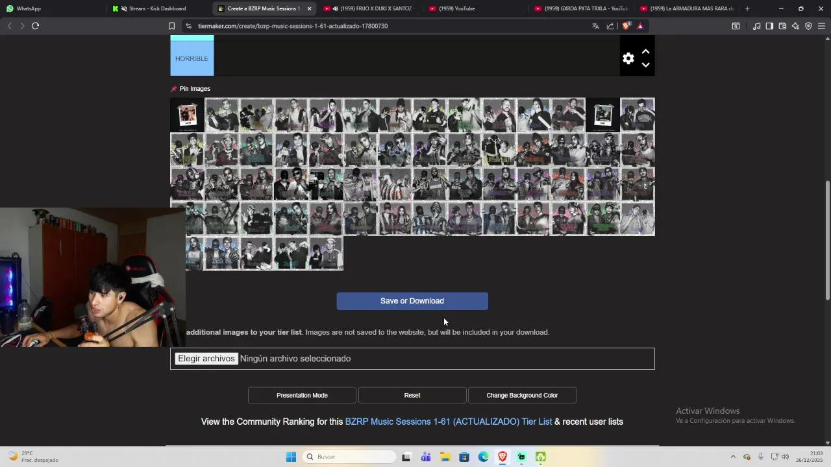Bookmark this page
This screenshot has height=467, width=831.
tap(171, 26)
